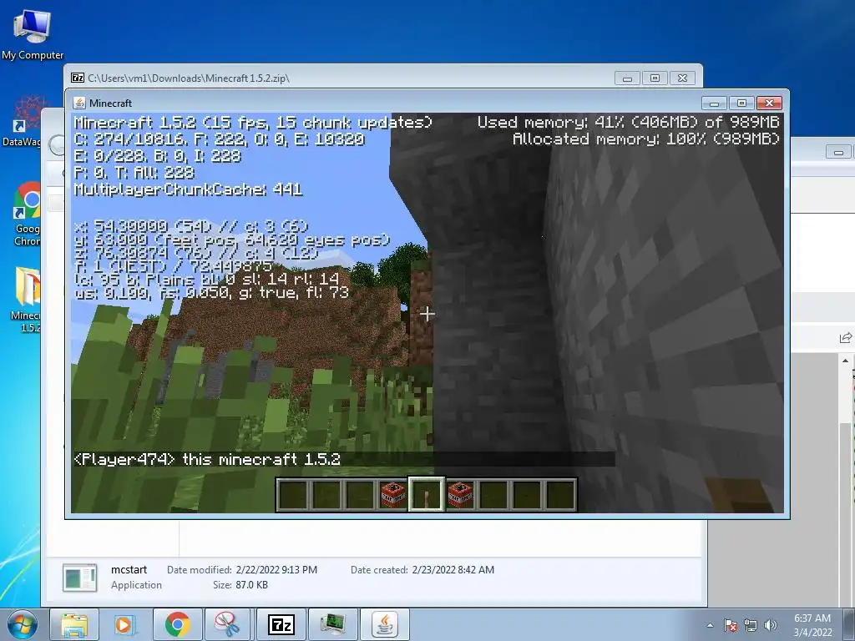Open Windows Explorer from the taskbar
This screenshot has height=641, width=855.
click(74, 624)
